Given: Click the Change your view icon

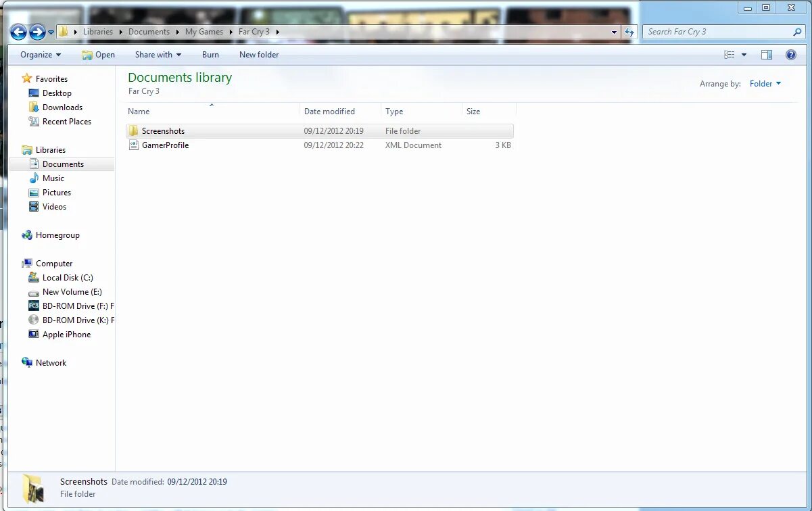Looking at the screenshot, I should tap(730, 55).
